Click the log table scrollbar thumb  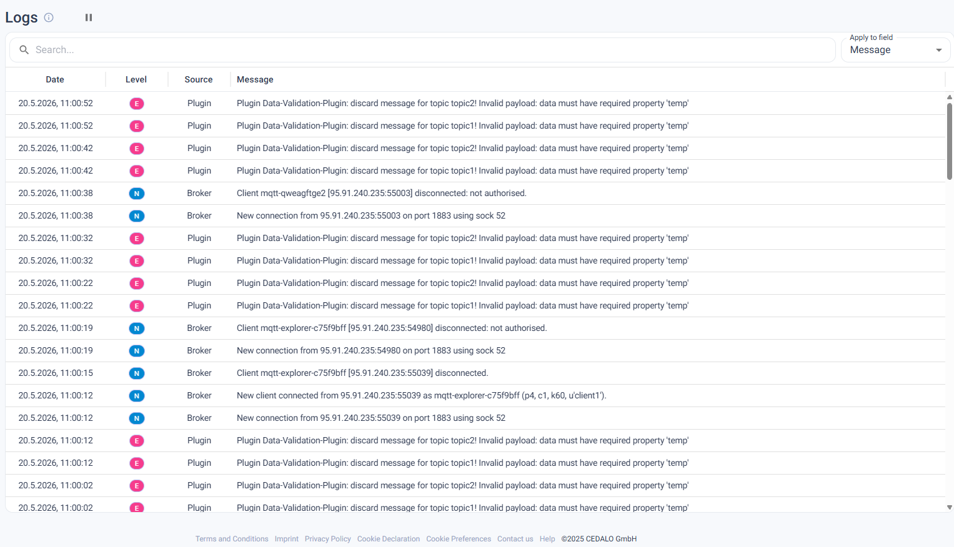click(950, 141)
